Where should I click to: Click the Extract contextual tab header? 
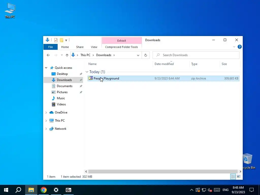click(122, 41)
